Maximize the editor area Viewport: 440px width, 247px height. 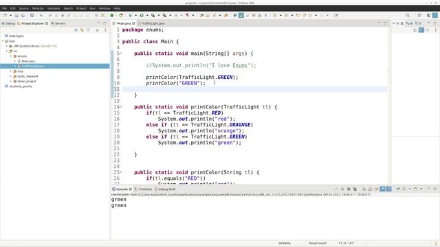[385, 23]
